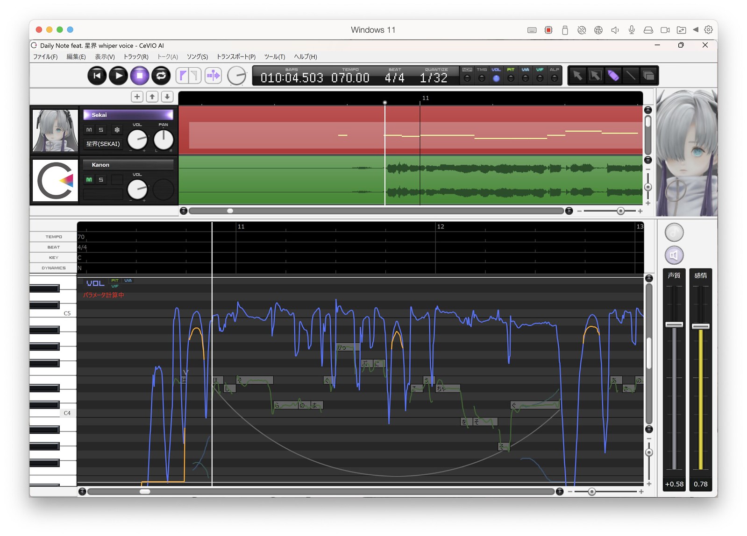Image resolution: width=747 pixels, height=536 pixels.
Task: Click the Sekai track VOL knob
Action: (x=137, y=140)
